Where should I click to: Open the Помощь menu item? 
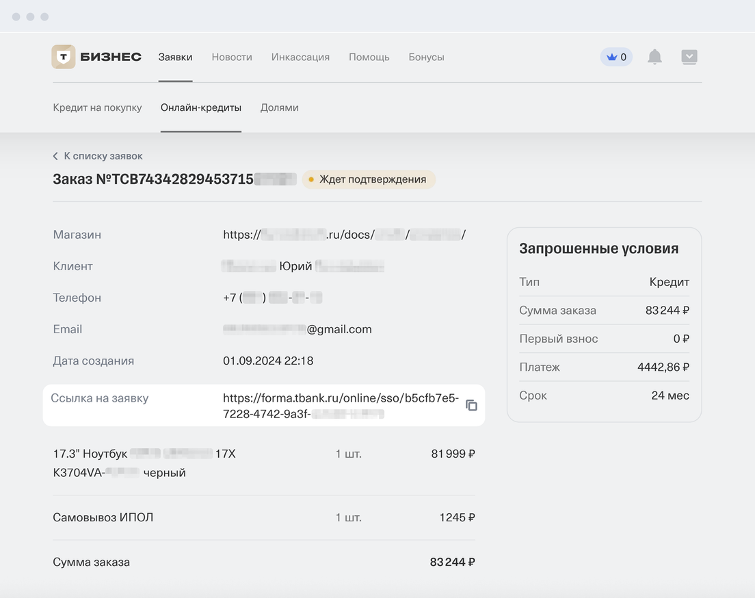[369, 57]
